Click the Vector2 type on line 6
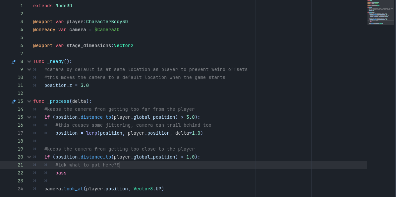This screenshot has width=396, height=197. (124, 45)
